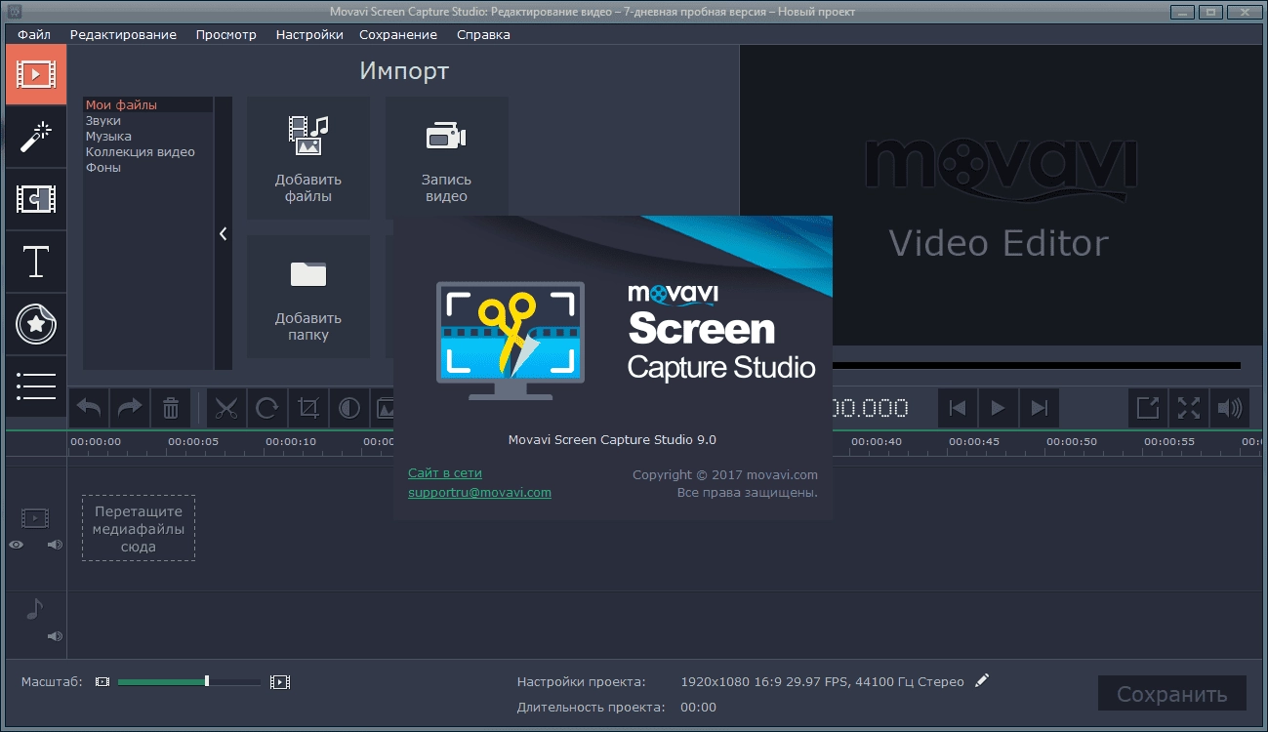1268x732 pixels.
Task: Click the Undo arrow button
Action: coord(89,408)
